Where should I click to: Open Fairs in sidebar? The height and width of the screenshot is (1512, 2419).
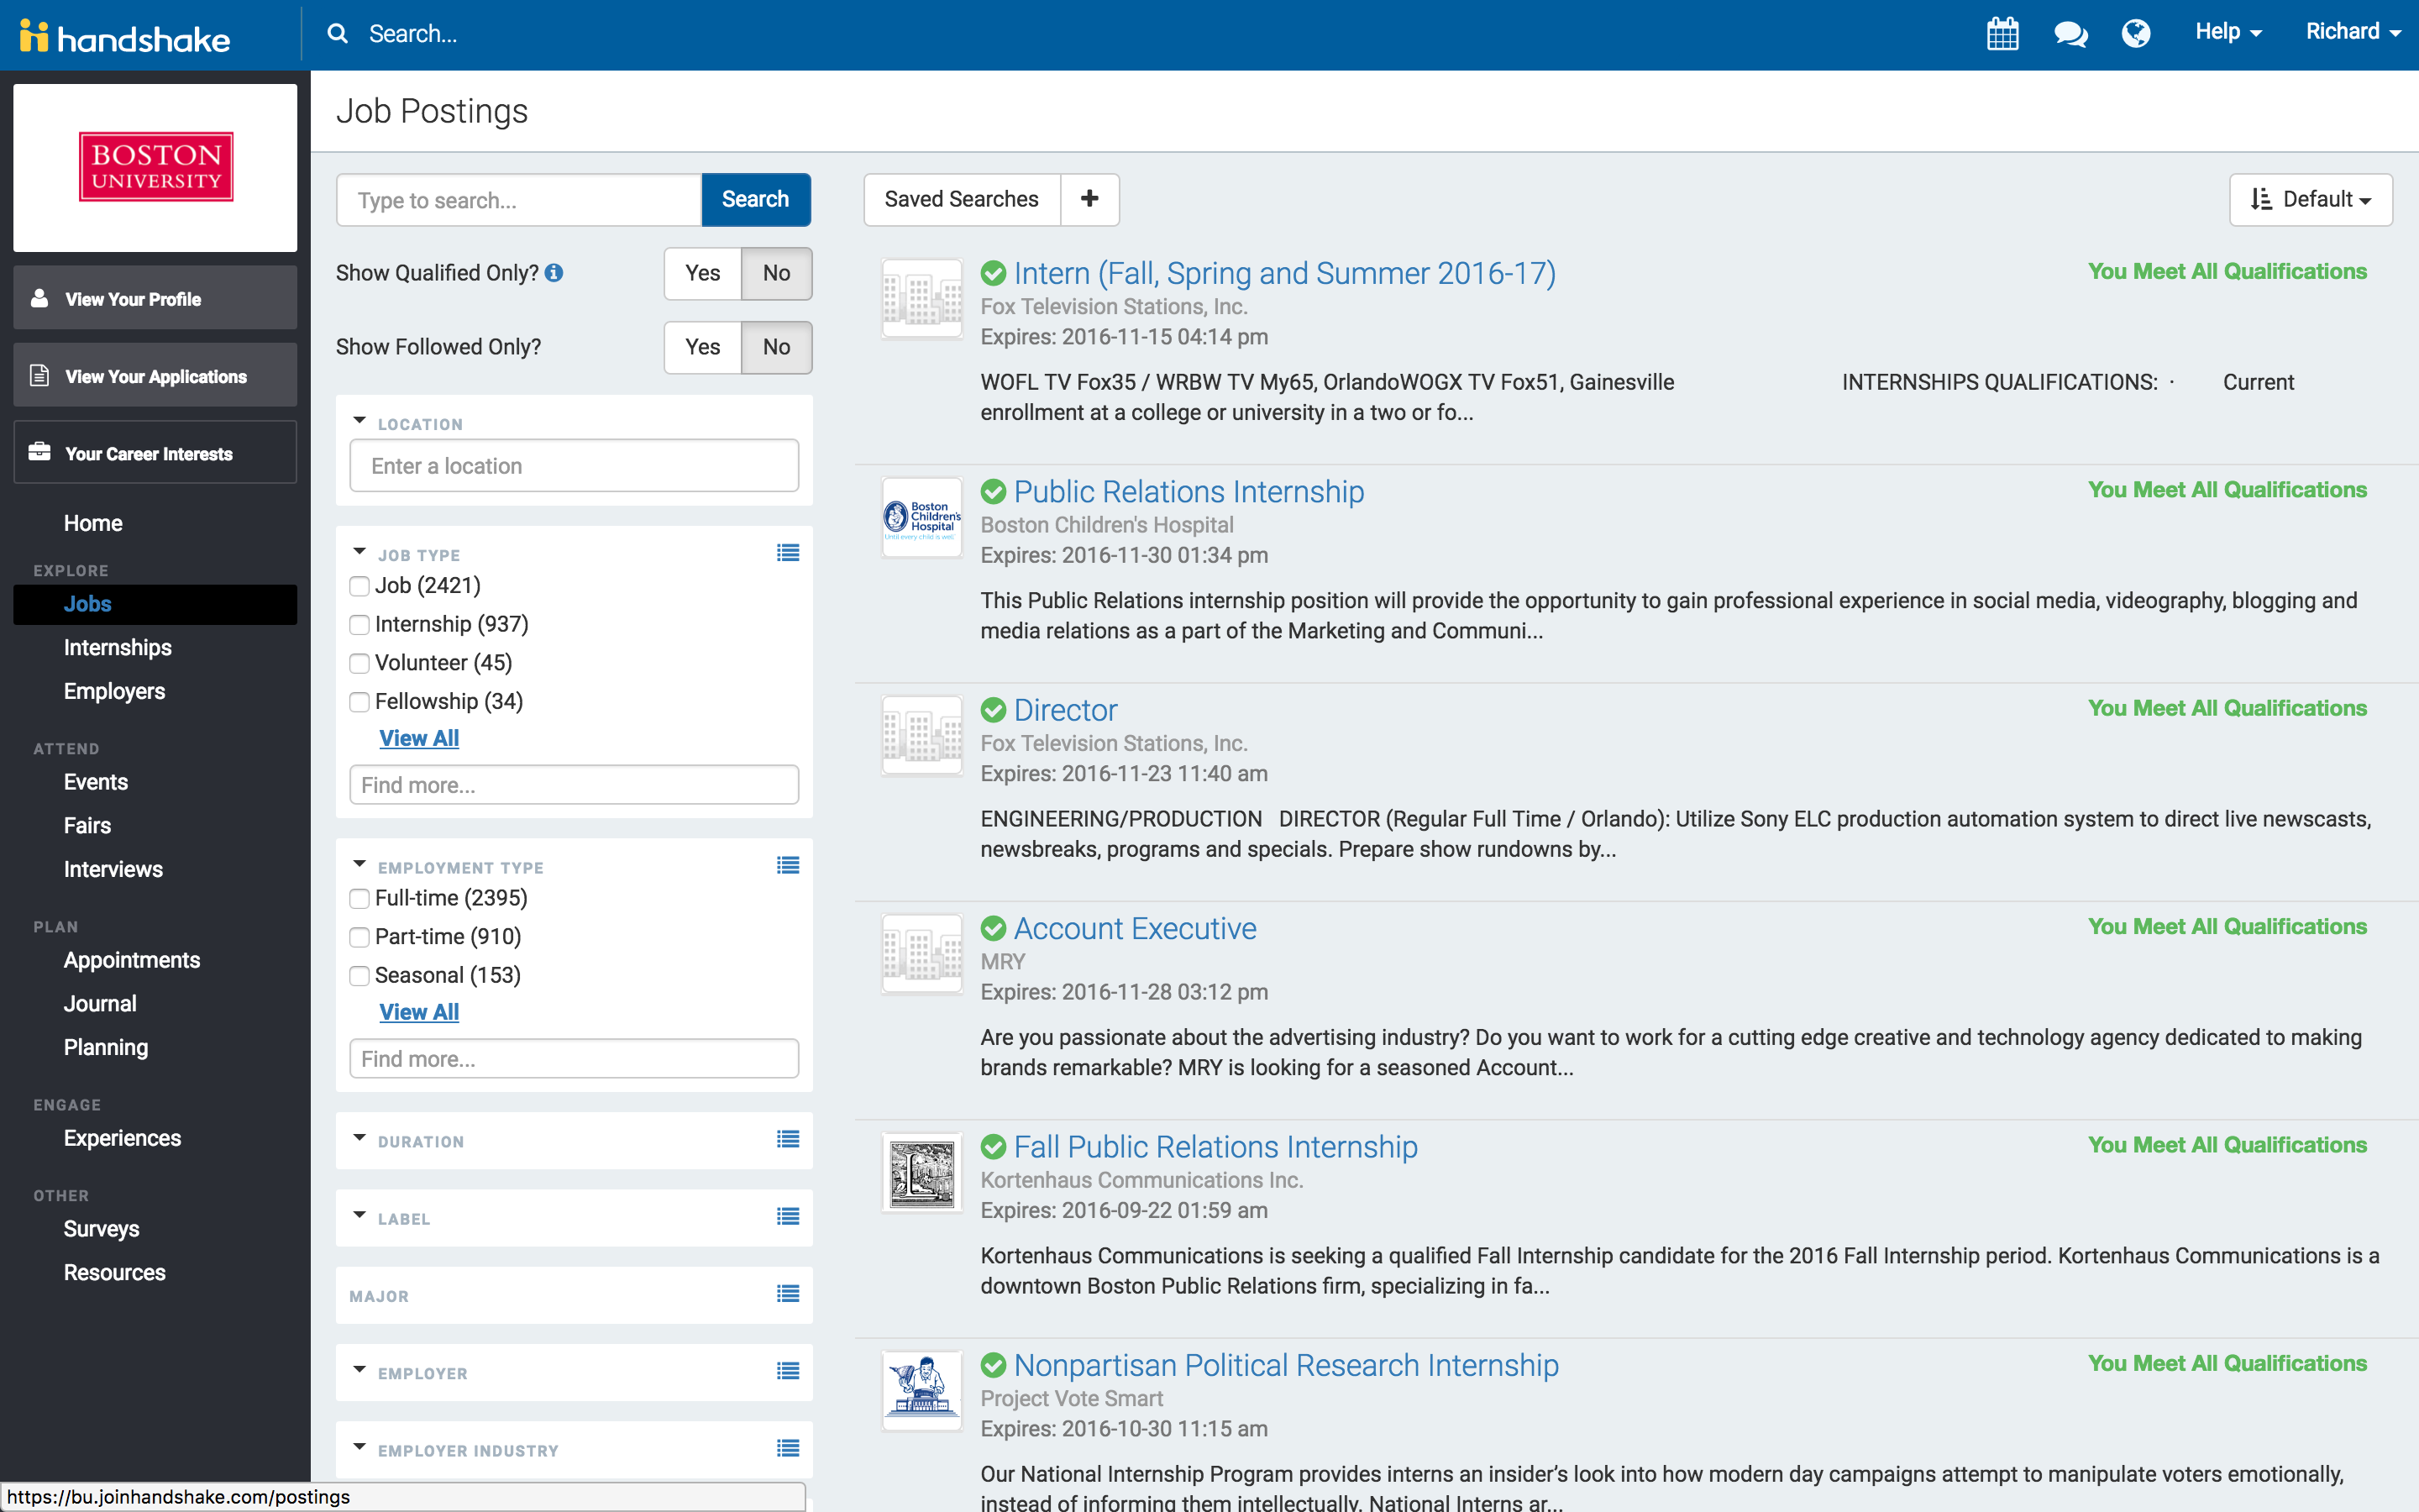click(87, 826)
